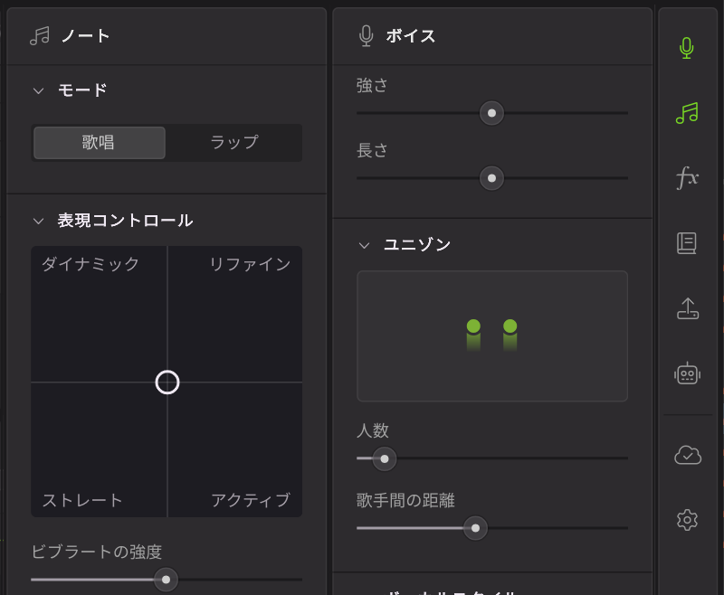Click the ボイス panel header
Image resolution: width=724 pixels, height=595 pixels.
coord(410,36)
